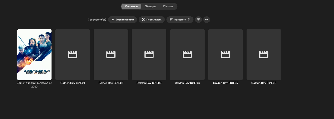This screenshot has height=119, width=334.
Task: Click the Воспроизвести play button
Action: (122, 20)
